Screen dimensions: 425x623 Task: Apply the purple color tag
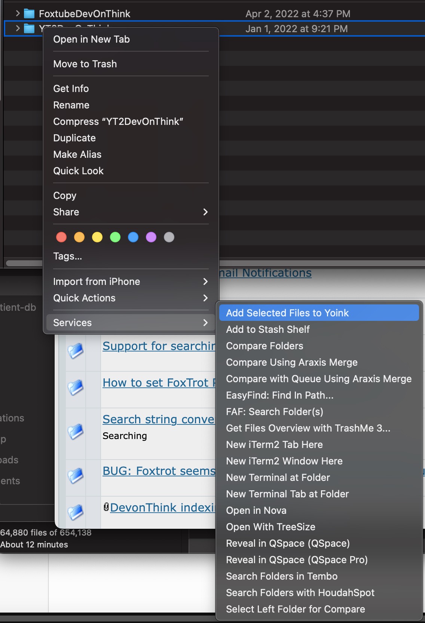(x=151, y=237)
